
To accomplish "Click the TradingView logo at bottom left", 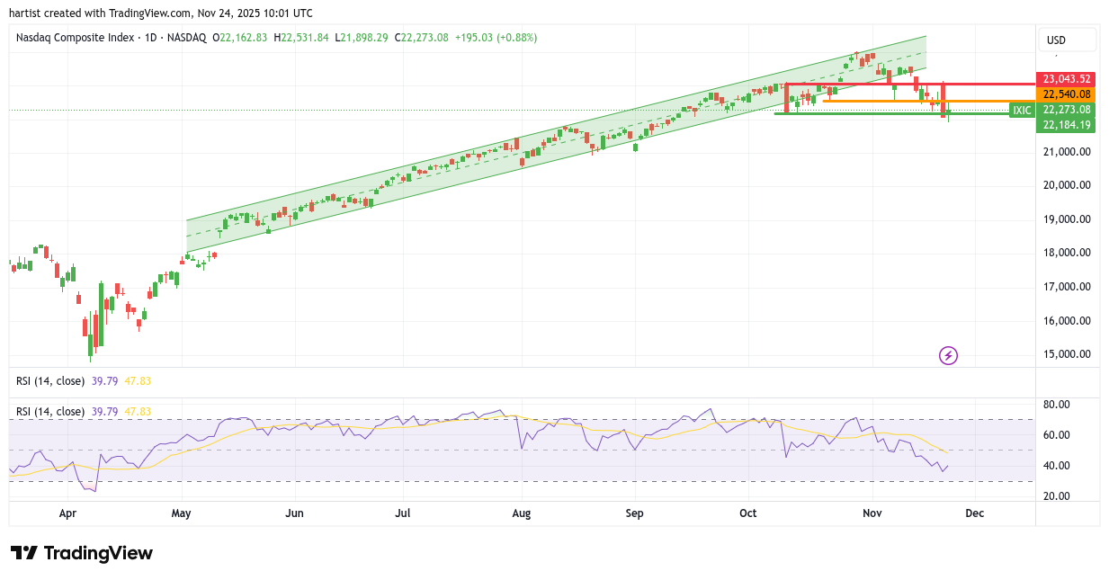I will point(82,553).
